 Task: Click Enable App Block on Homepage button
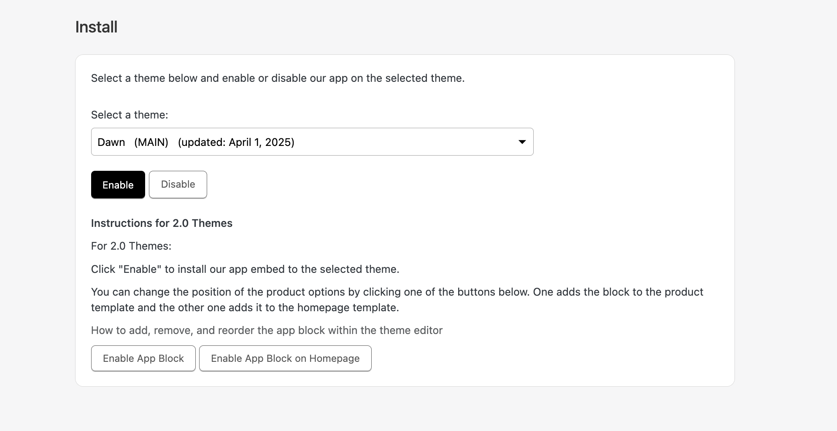click(x=285, y=358)
